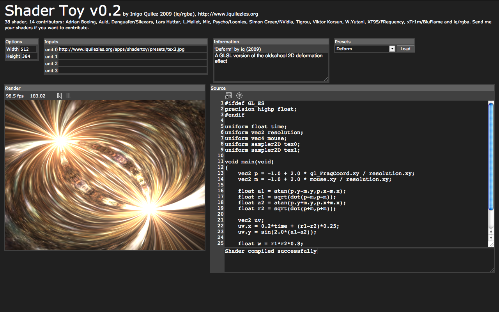Screen dimensions: 499x312
Task: Click the unit 0 texture URL field
Action: (132, 50)
